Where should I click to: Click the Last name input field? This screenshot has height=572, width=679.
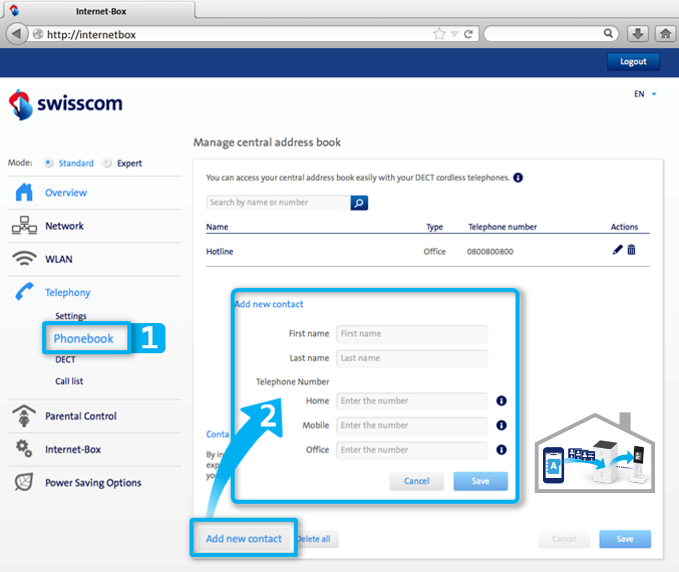[x=412, y=358]
